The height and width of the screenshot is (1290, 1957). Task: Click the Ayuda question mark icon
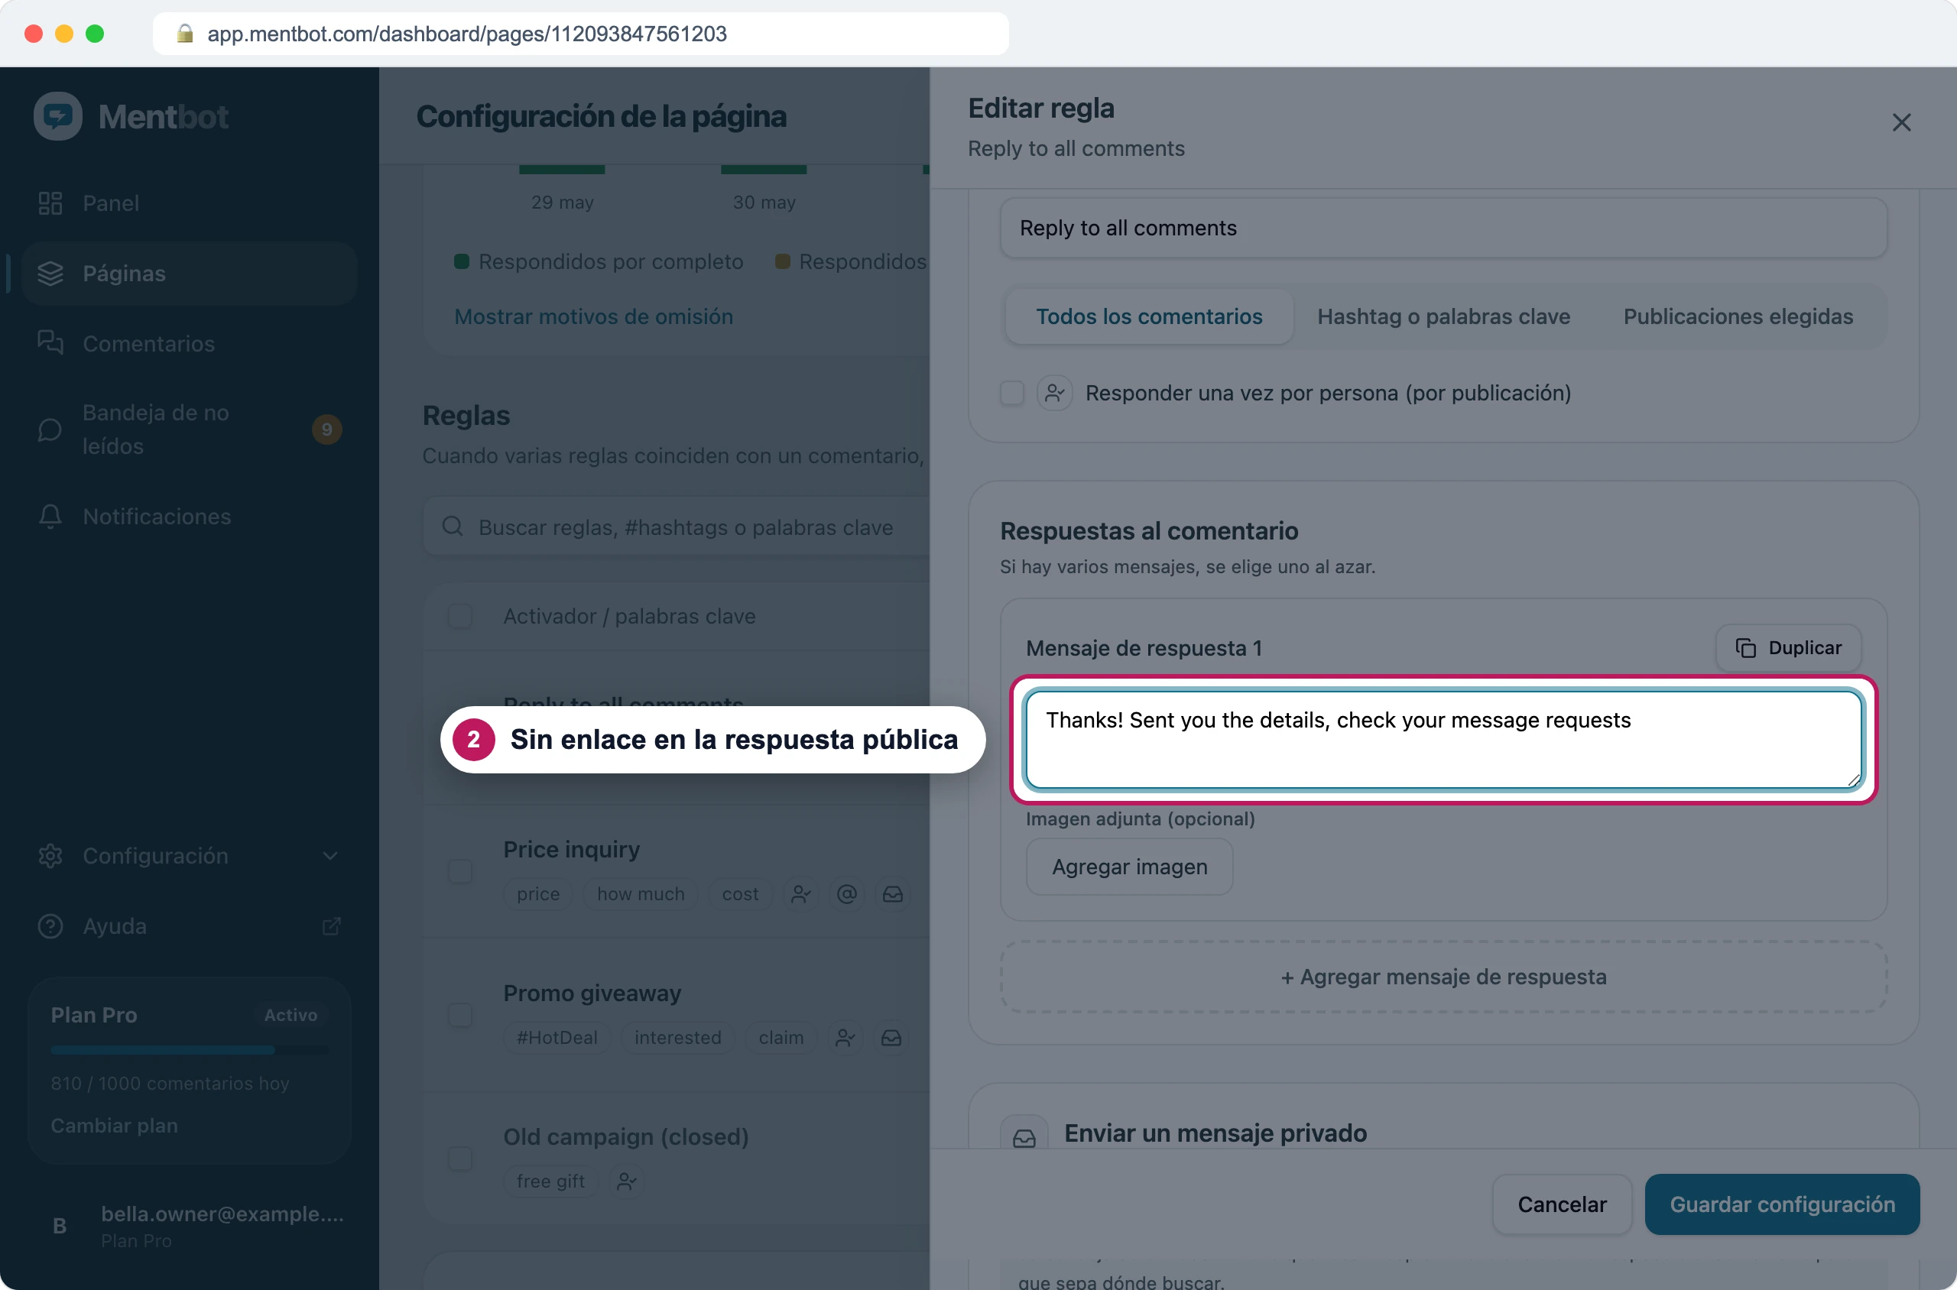click(x=50, y=926)
